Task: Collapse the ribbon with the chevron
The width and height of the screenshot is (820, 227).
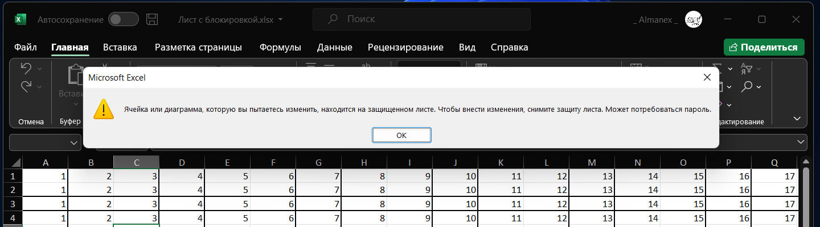Action: pyautogui.click(x=797, y=119)
